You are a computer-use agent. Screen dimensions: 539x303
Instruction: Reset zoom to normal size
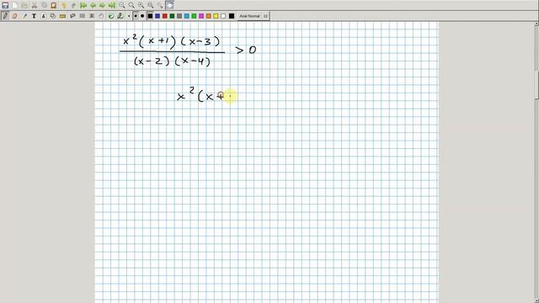[x=151, y=6]
